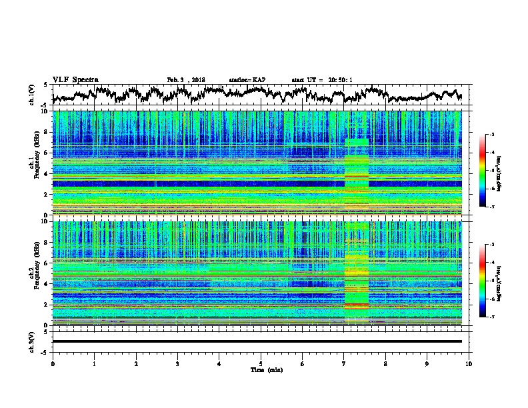
Task: Click the ch.2 spectrogram color bar
Action: click(x=483, y=281)
